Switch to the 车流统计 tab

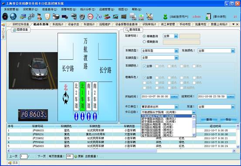coord(58,24)
